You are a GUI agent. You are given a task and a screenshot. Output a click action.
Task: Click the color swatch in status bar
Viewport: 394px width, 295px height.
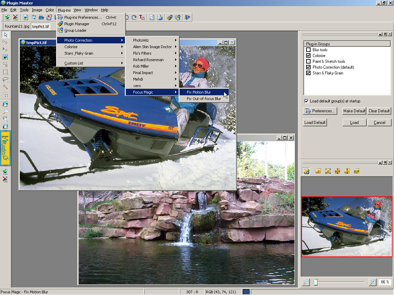(x=246, y=292)
